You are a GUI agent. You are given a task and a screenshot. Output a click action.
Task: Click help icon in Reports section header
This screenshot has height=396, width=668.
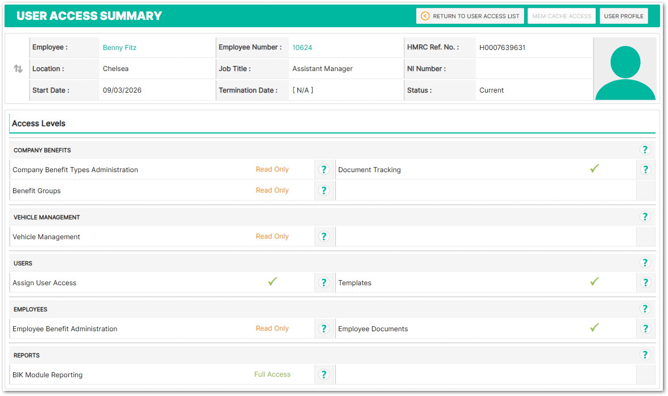coord(645,355)
